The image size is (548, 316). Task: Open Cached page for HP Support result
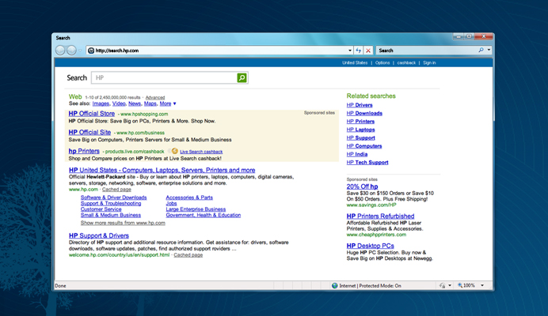click(188, 255)
